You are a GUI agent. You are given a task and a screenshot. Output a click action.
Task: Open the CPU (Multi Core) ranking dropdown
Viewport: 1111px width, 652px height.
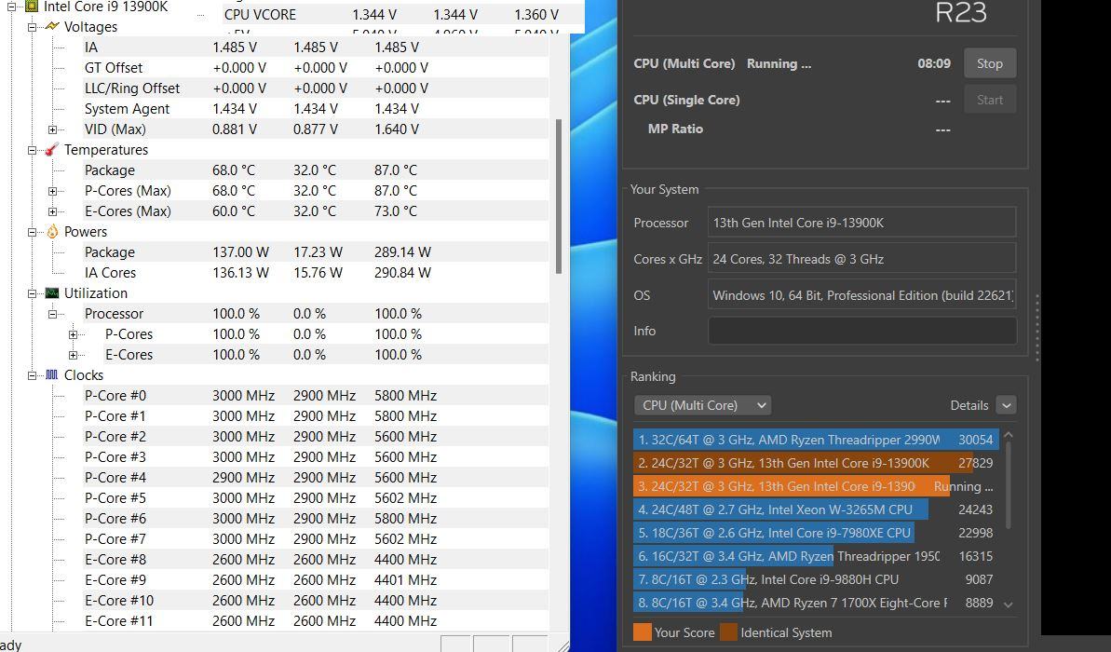coord(703,405)
